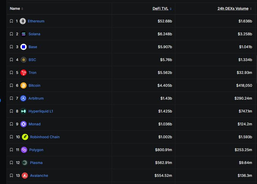Click the DeFi TVL column header
This screenshot has width=257, height=184.
161,9
